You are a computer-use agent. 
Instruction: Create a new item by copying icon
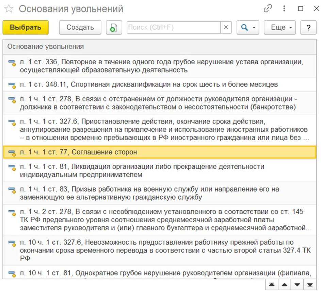point(114,27)
